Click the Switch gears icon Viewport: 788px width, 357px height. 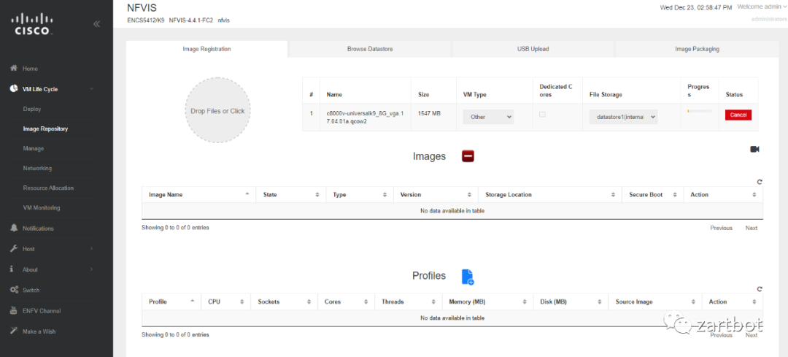[14, 290]
